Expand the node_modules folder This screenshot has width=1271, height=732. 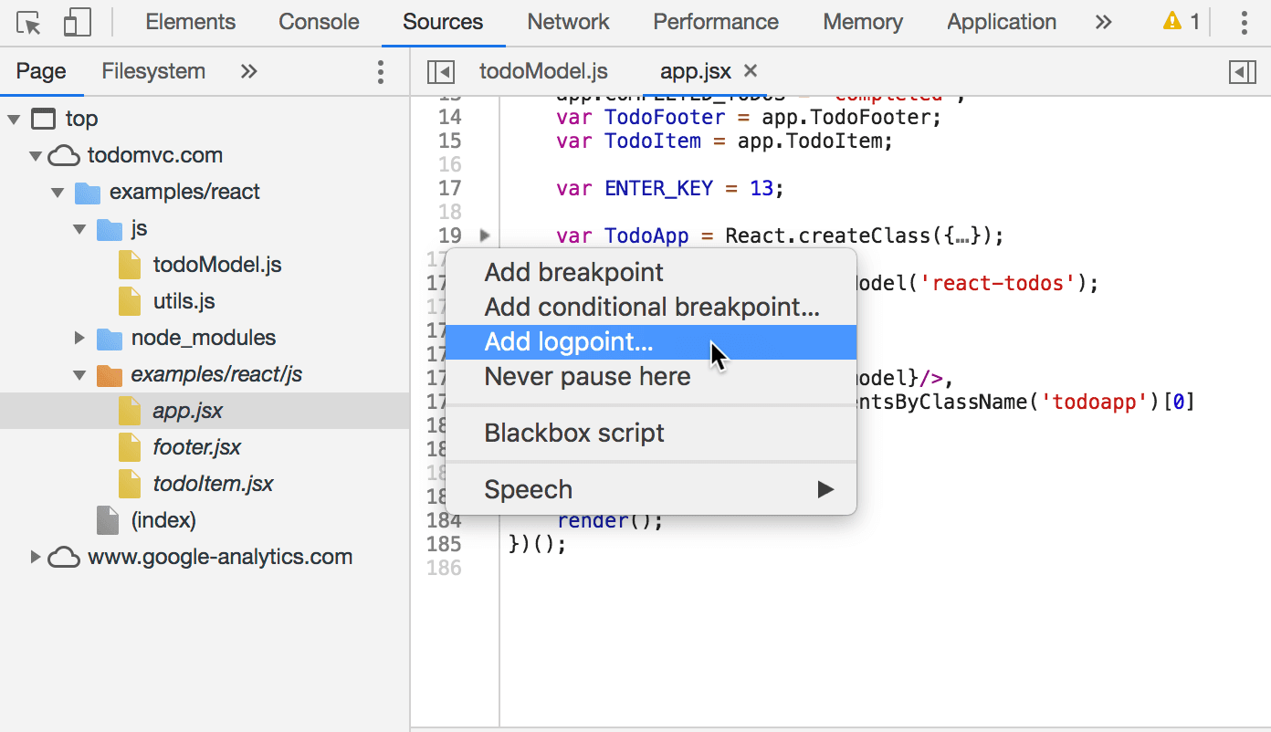79,338
